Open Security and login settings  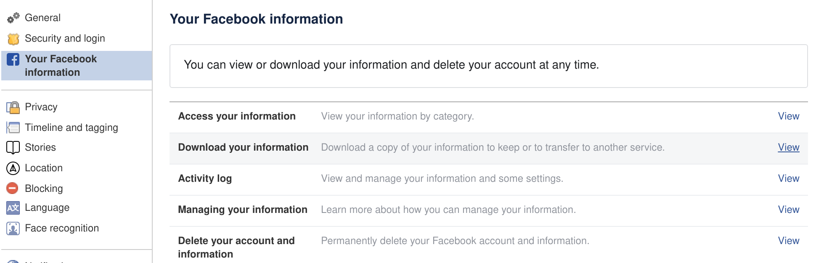tap(65, 38)
